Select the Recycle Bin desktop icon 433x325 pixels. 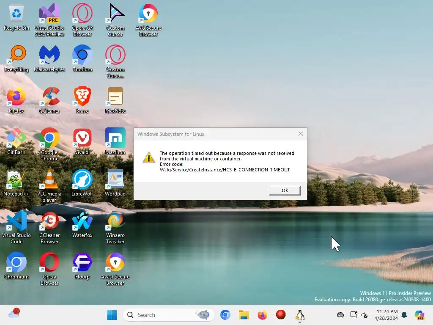(16, 17)
